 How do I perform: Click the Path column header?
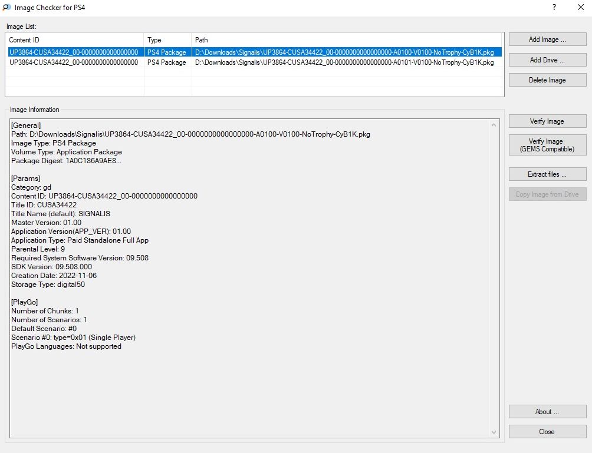(348, 40)
